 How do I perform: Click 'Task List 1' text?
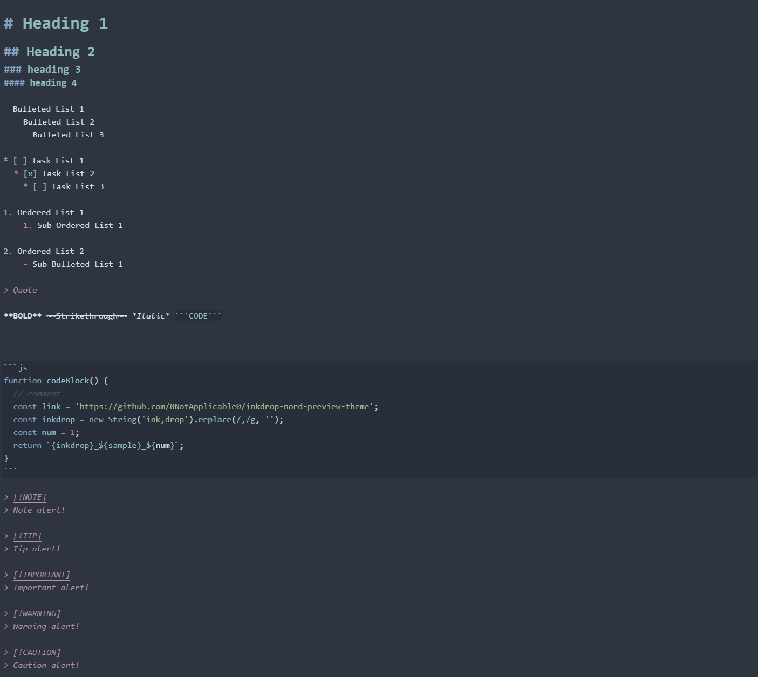58,161
